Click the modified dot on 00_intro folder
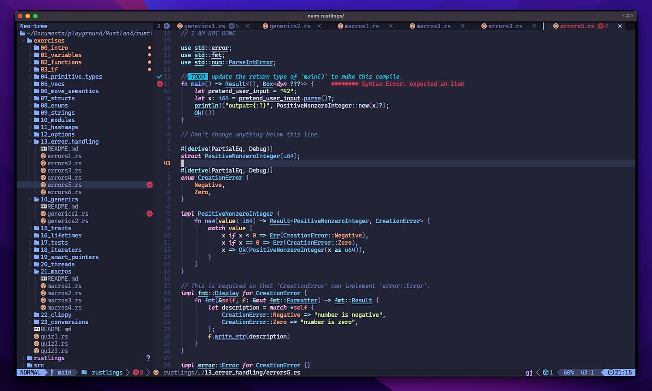The height and width of the screenshot is (391, 652). coord(150,47)
